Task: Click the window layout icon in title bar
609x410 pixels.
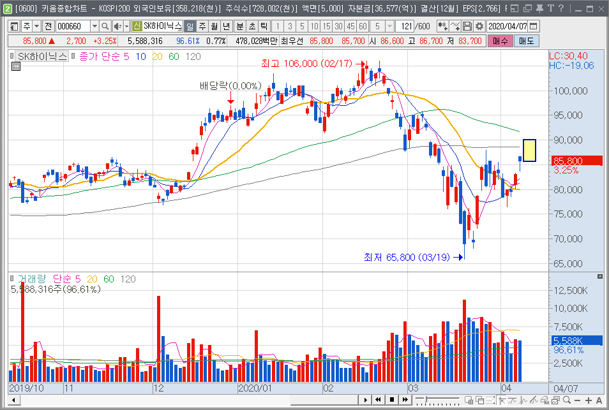Action: pyautogui.click(x=515, y=8)
